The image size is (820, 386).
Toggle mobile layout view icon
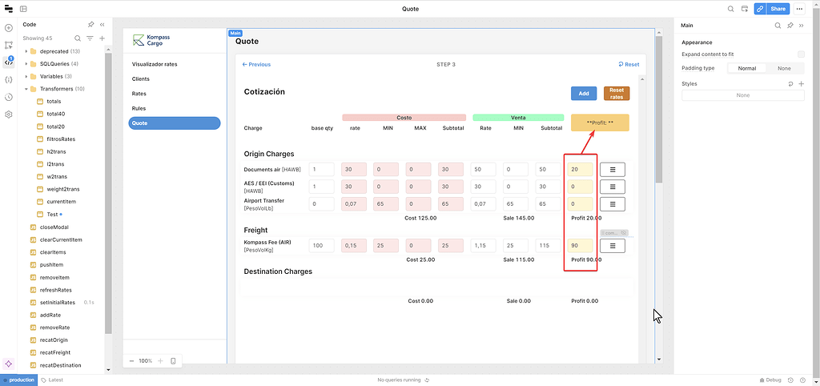point(173,361)
